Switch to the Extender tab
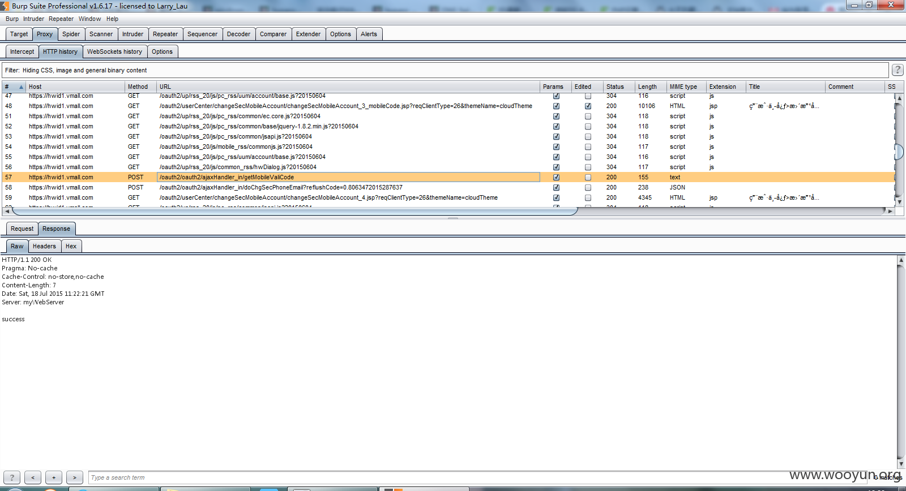 point(308,34)
